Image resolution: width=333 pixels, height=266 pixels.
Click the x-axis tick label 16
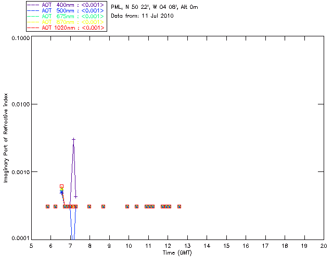[x=246, y=246]
